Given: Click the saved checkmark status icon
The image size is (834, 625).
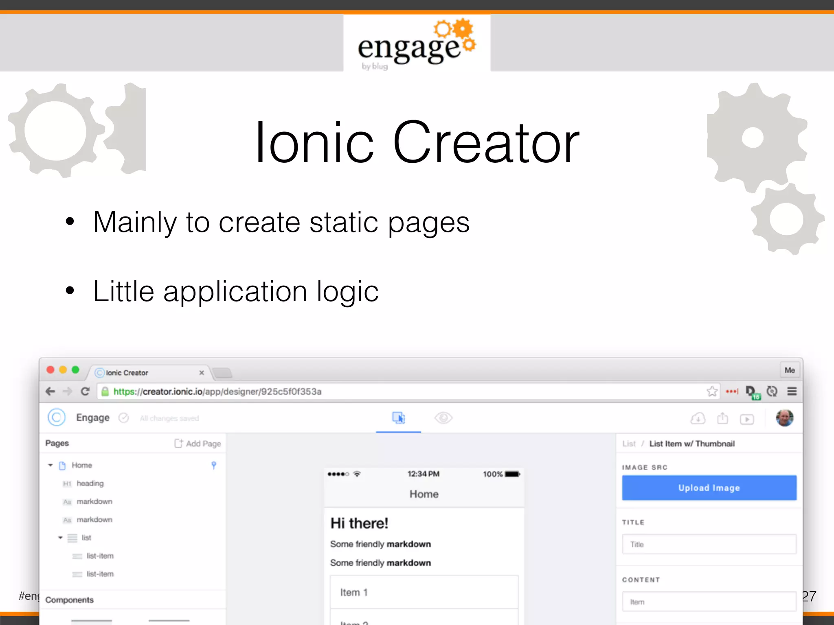Looking at the screenshot, I should click(x=123, y=418).
